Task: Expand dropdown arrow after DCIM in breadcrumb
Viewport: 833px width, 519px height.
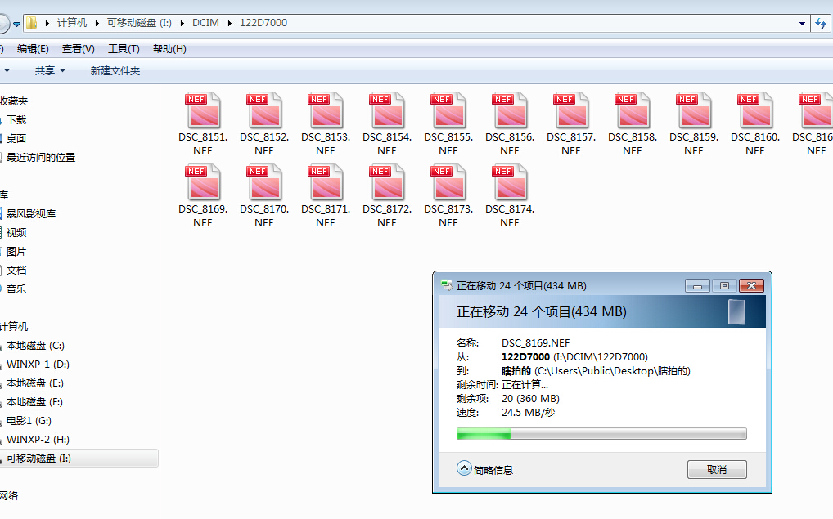Action: (229, 23)
